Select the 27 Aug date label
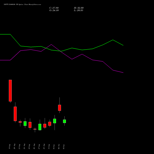 (39, 147)
